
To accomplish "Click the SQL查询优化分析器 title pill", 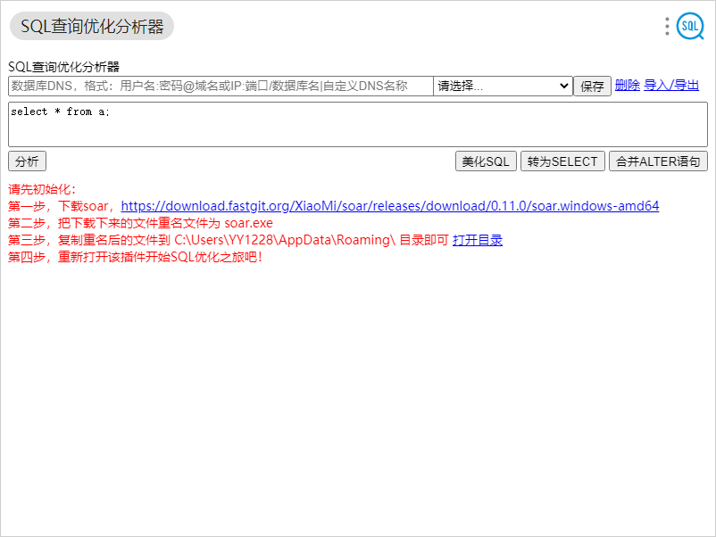I will (x=92, y=26).
